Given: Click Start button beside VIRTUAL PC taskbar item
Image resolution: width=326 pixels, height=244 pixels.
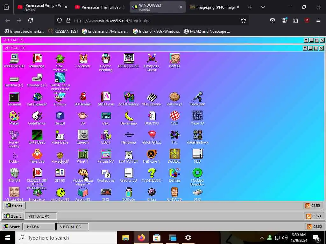Looking at the screenshot, I should coord(13,216).
